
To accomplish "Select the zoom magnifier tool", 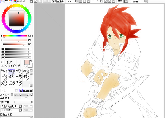I will (7, 66).
